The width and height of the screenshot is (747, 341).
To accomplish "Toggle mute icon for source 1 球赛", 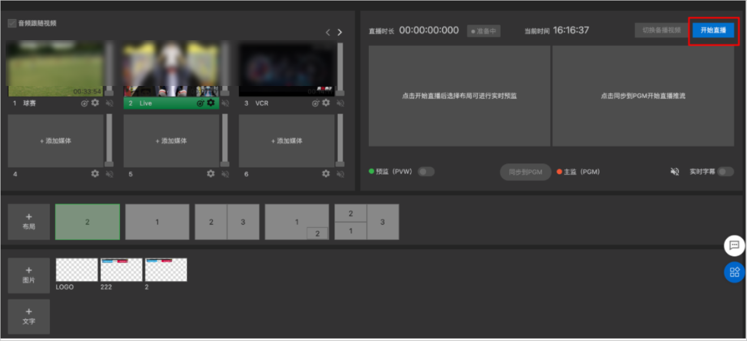I will 110,103.
